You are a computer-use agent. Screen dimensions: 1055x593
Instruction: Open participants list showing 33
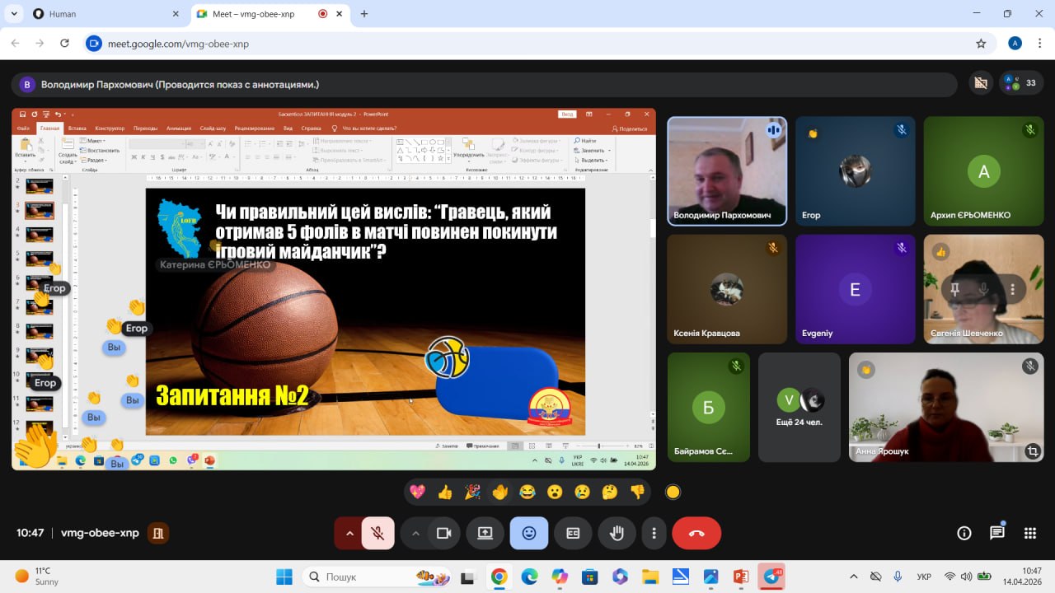tap(1021, 83)
